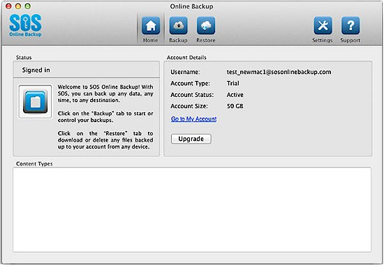
Task: Click the Content Types section heading
Action: click(34, 164)
